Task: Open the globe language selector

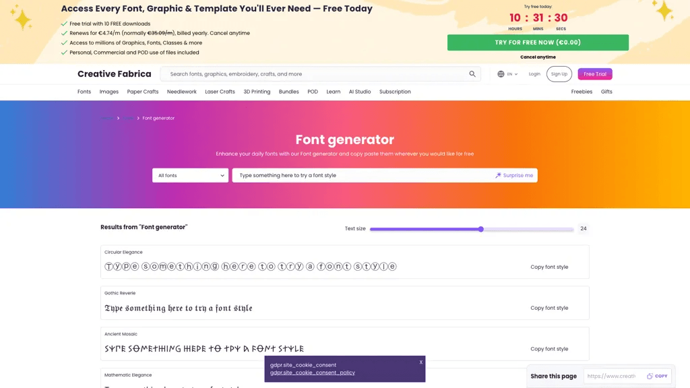Action: point(501,74)
